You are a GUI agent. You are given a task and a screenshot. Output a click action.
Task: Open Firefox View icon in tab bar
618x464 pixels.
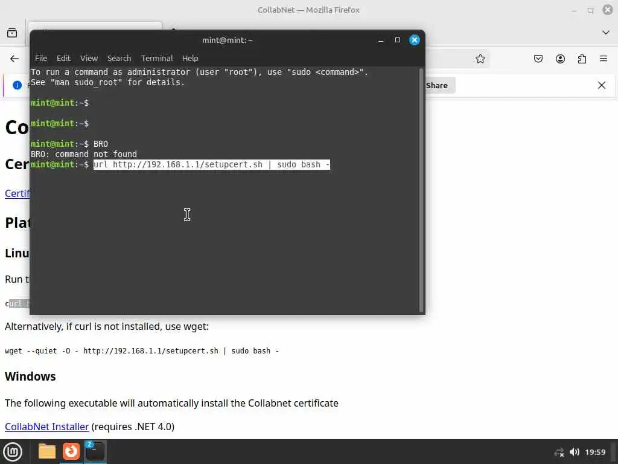click(x=12, y=33)
